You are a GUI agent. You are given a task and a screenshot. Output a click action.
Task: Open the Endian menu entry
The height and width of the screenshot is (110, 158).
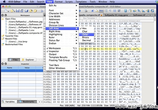(62, 43)
